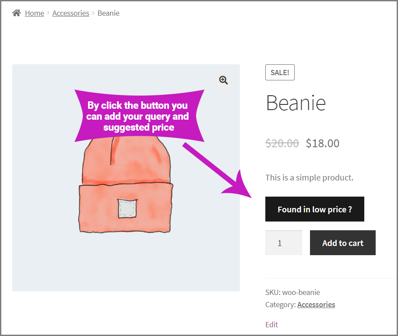Click the crossed-out $20.00 price
398x336 pixels.
point(282,143)
